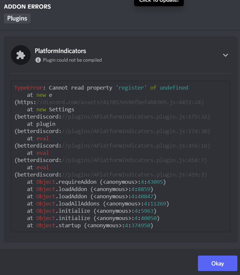
Task: Select the PlatformIndicators plugin icon
Action: [20, 55]
